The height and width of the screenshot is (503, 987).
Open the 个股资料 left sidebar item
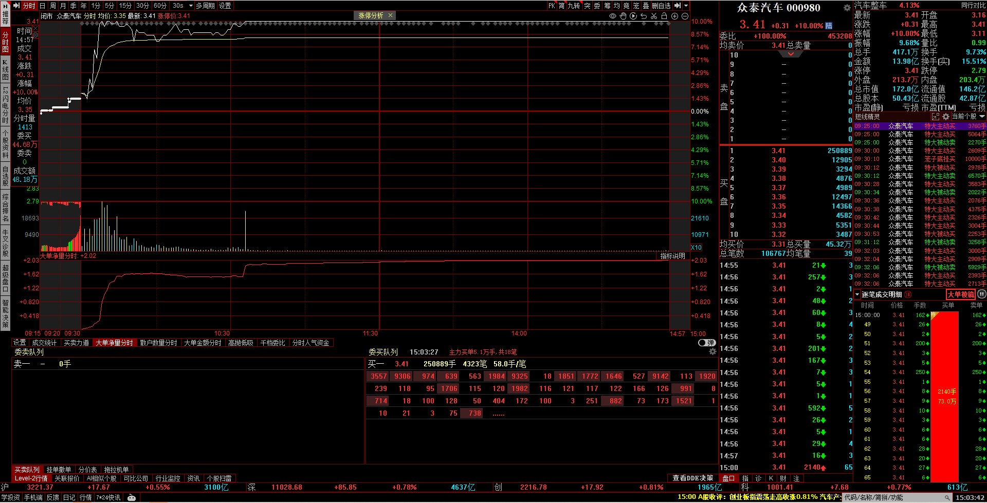point(5,144)
